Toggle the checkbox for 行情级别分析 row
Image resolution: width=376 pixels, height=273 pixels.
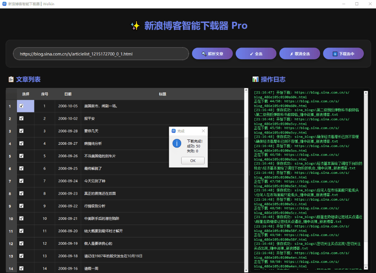tap(22, 206)
